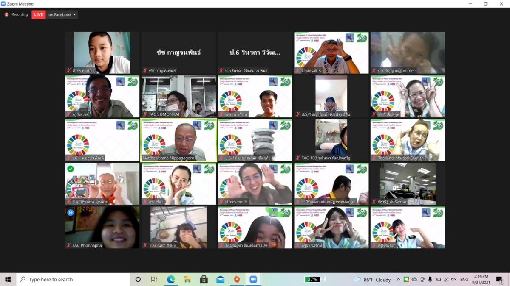Open Zoom from the taskbar

(253, 279)
